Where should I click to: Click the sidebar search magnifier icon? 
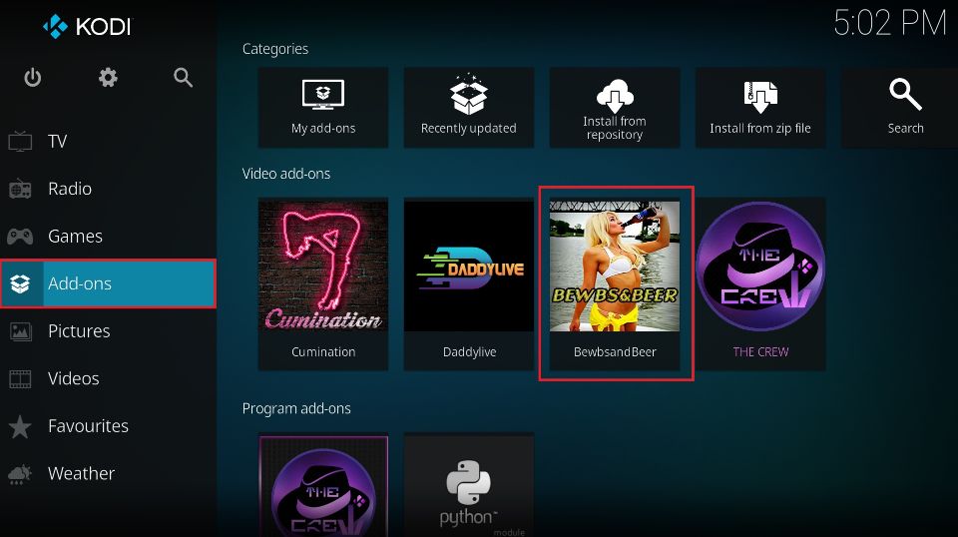click(x=183, y=78)
